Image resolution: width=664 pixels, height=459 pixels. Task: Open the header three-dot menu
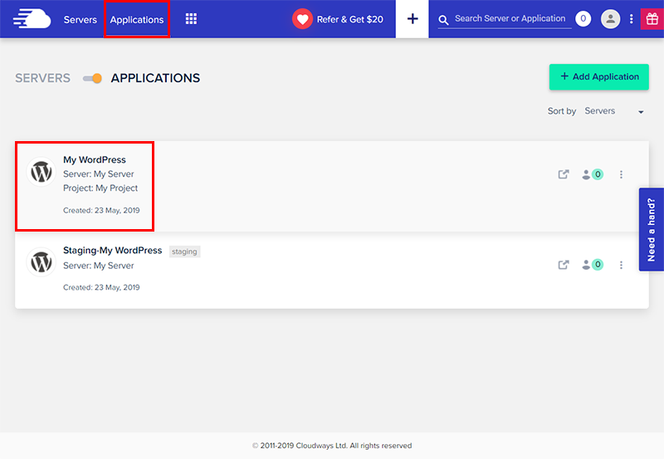click(x=631, y=18)
